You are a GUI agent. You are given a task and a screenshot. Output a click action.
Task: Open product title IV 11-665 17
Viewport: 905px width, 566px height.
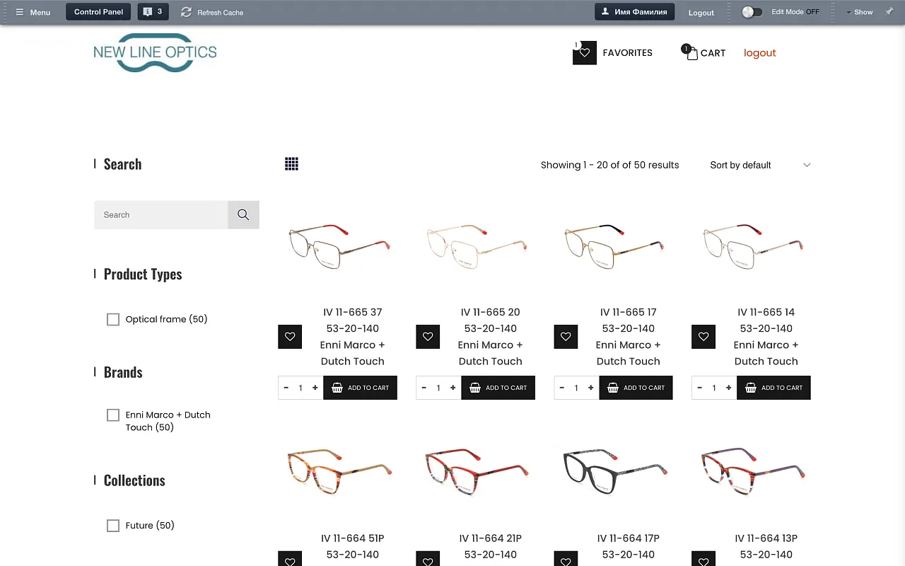pyautogui.click(x=628, y=337)
